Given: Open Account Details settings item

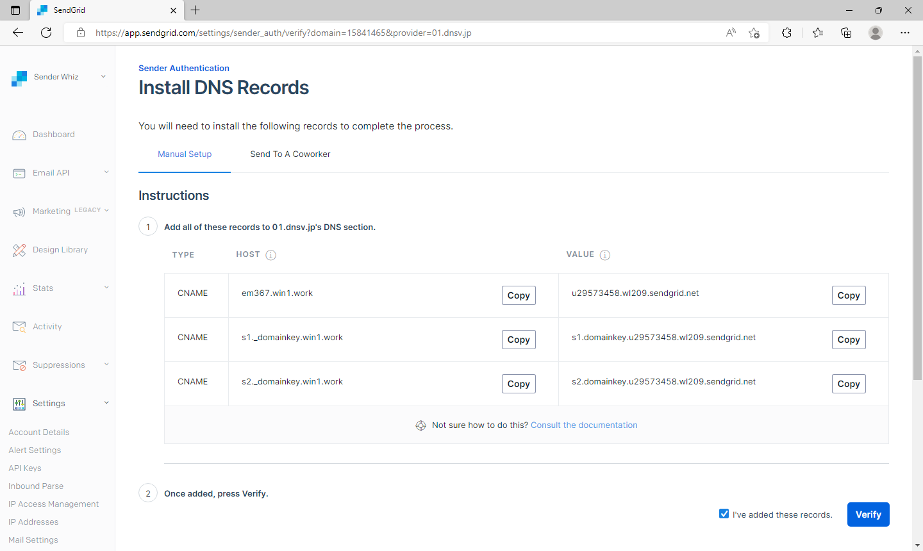Looking at the screenshot, I should [x=39, y=432].
